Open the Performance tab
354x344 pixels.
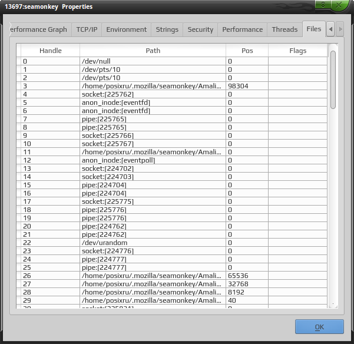click(243, 29)
